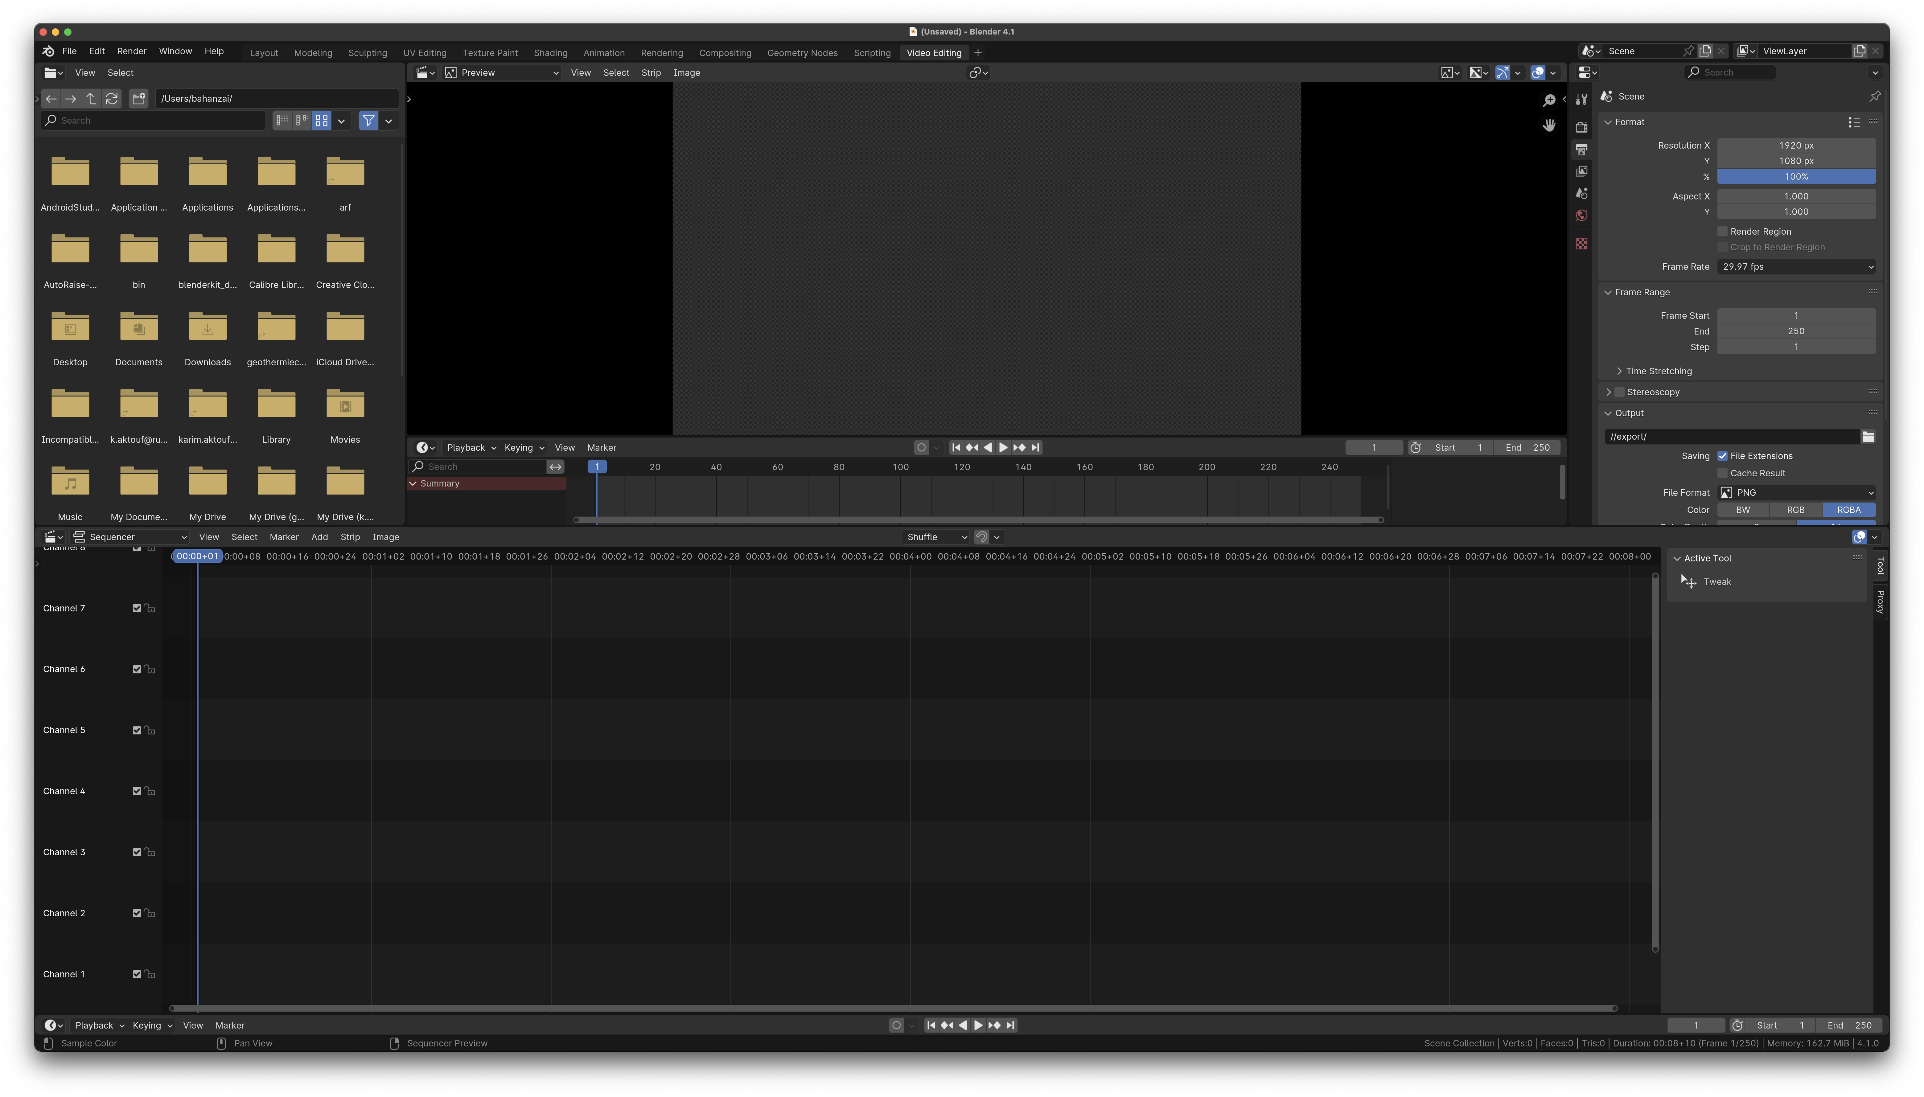Browse for output folder path

pyautogui.click(x=1868, y=437)
